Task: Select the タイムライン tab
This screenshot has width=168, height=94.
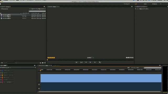Action: pos(43,66)
